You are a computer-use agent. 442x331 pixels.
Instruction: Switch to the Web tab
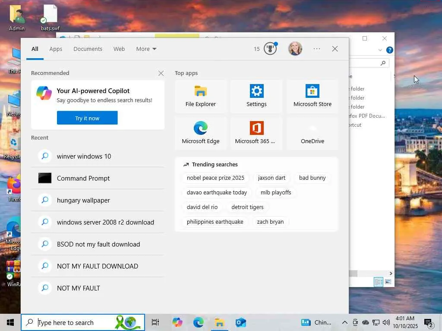[x=119, y=49]
